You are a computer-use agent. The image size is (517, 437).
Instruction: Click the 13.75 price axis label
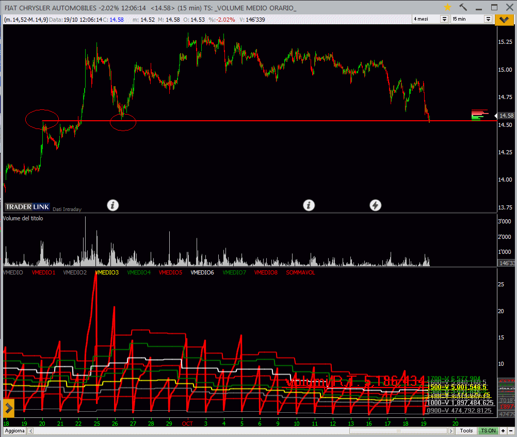[x=505, y=207]
